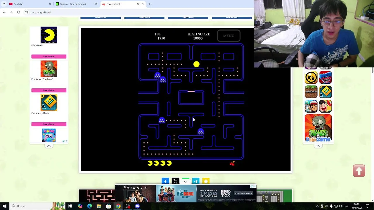Close the HBO Max banner ad
The width and height of the screenshot is (374, 210).
point(255,186)
